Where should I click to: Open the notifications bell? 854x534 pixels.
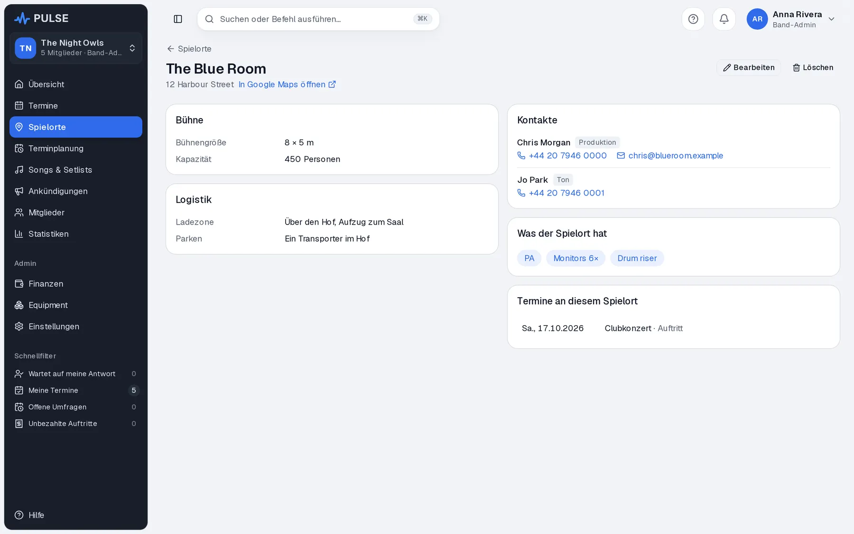pyautogui.click(x=724, y=19)
